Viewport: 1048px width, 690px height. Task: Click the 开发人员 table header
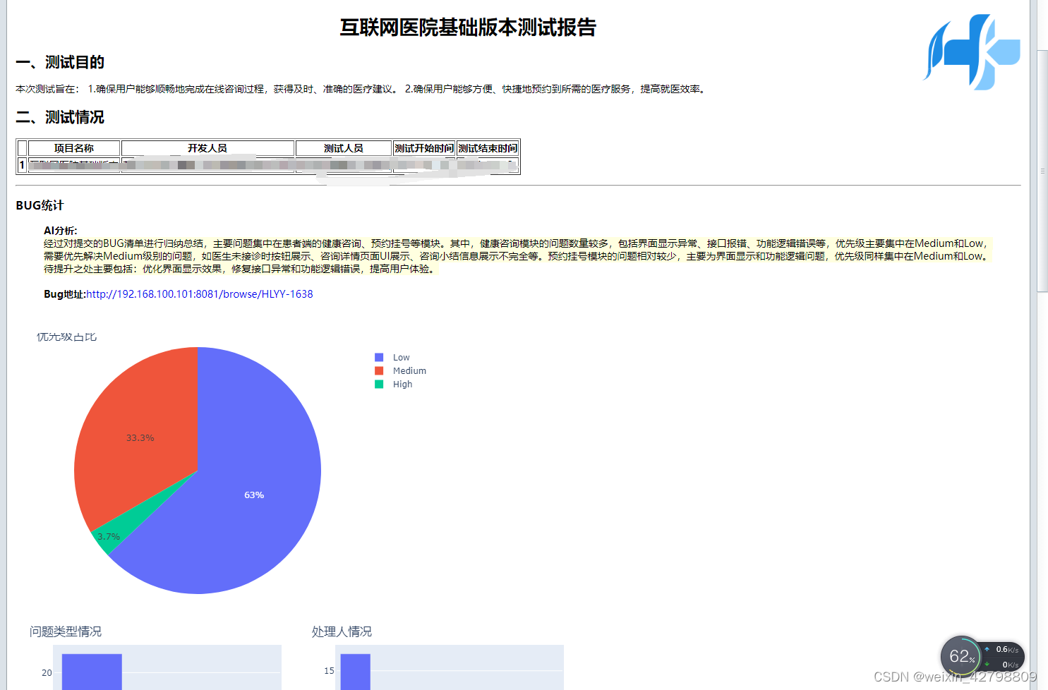(x=207, y=148)
